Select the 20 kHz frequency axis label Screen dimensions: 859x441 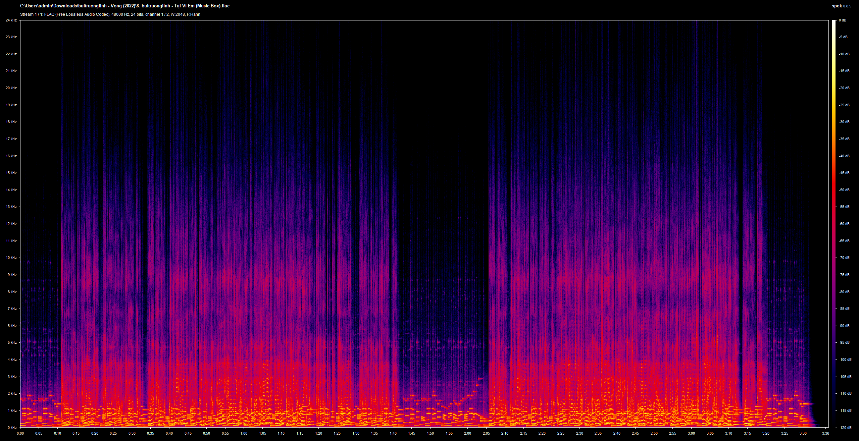(11, 88)
